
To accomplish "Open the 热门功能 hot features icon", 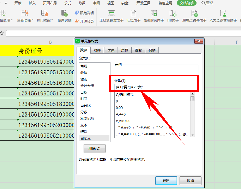I will 45,13.
